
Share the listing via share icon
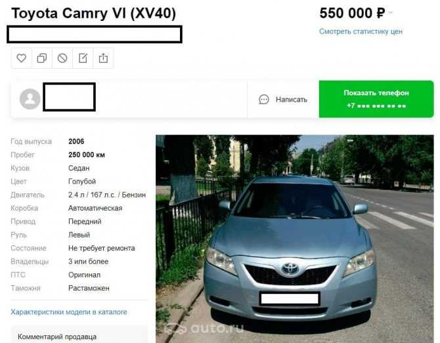click(103, 58)
